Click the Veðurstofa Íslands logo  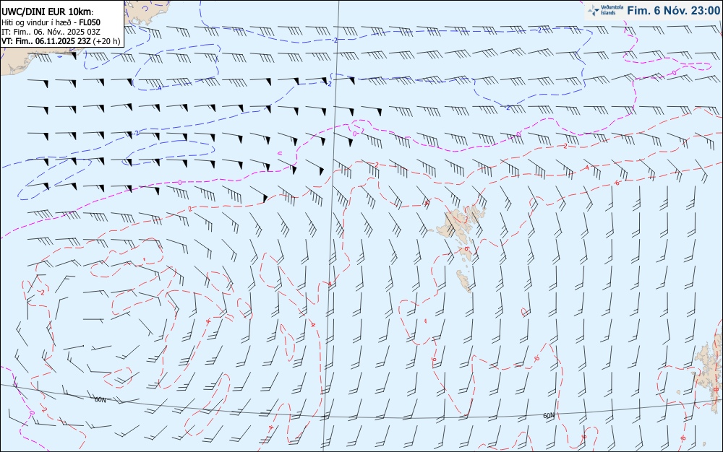[x=604, y=10]
